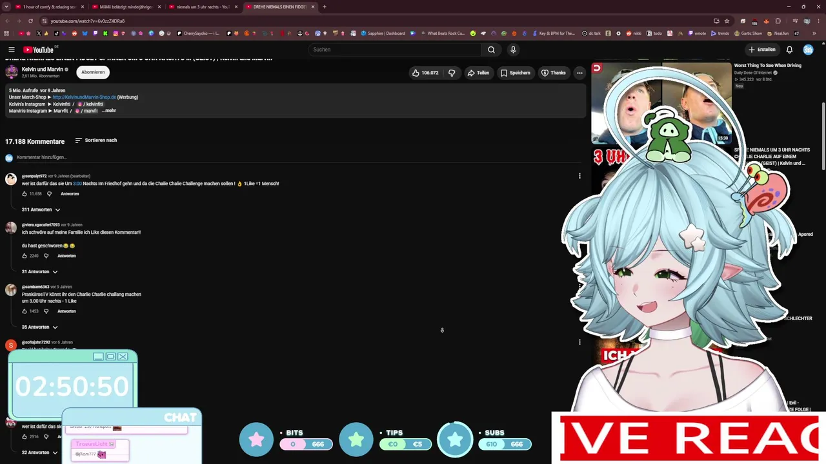The height and width of the screenshot is (464, 826).
Task: Reply to @senpaiyt972 via Antworten
Action: [70, 194]
